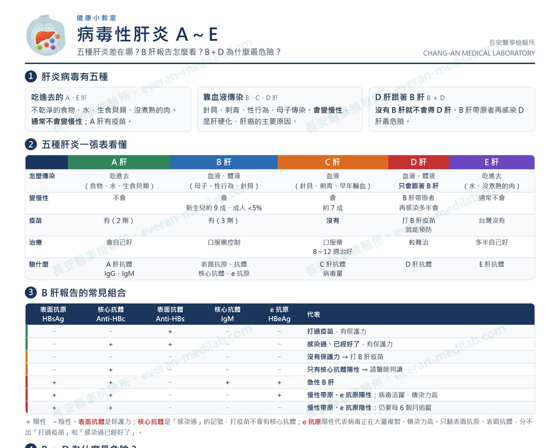Open the '靠血液傳染 B、C、D 肝' card
The image size is (560, 448).
pos(280,109)
